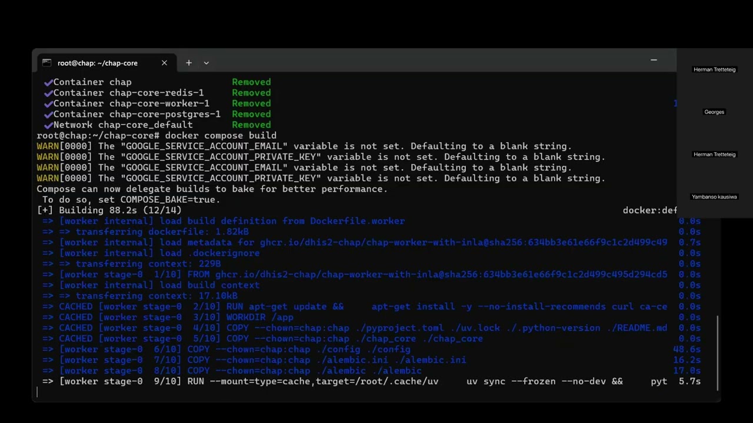The image size is (753, 423).
Task: Click the first GOOGLE_SERVICE_ACCOUNT_EMAIL warning line
Action: 304,146
